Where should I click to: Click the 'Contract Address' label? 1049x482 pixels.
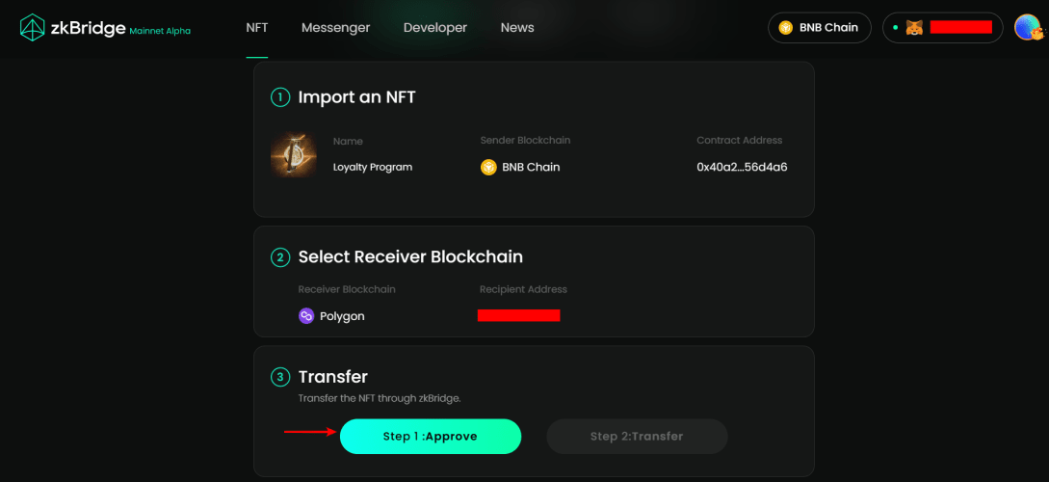739,141
